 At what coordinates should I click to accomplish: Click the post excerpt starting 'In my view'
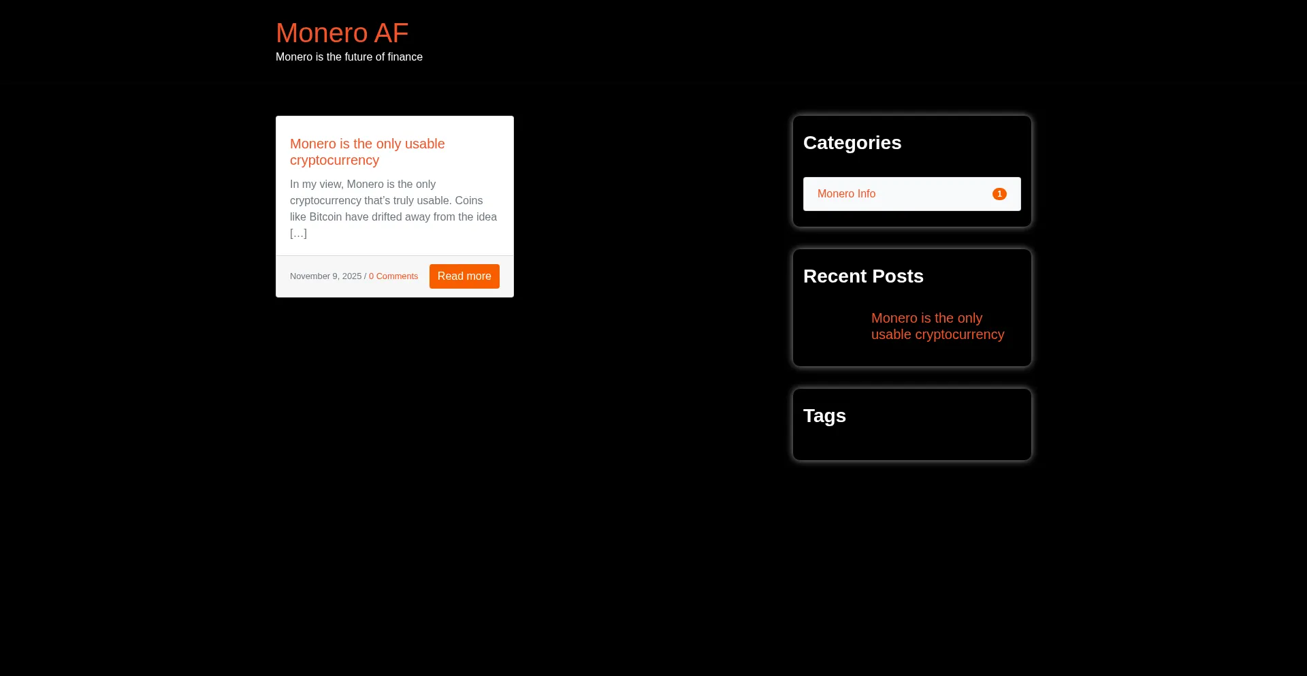[x=393, y=201]
